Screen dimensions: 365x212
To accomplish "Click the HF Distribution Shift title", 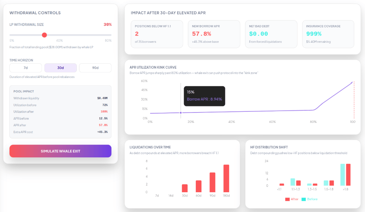I will pyautogui.click(x=269, y=147).
